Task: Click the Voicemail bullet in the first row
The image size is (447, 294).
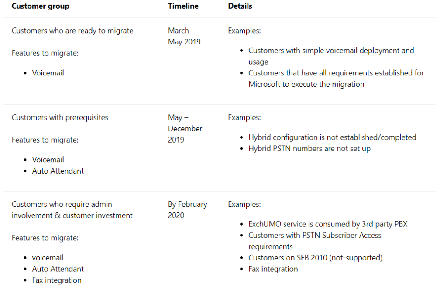Action: pyautogui.click(x=48, y=73)
